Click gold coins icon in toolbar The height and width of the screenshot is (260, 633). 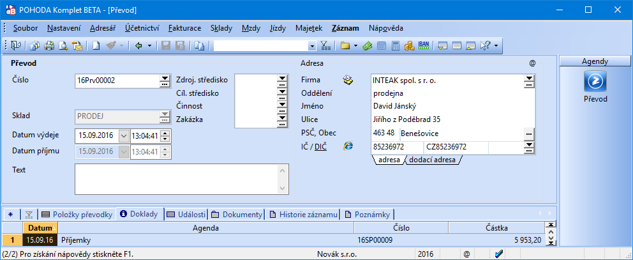tap(410, 46)
